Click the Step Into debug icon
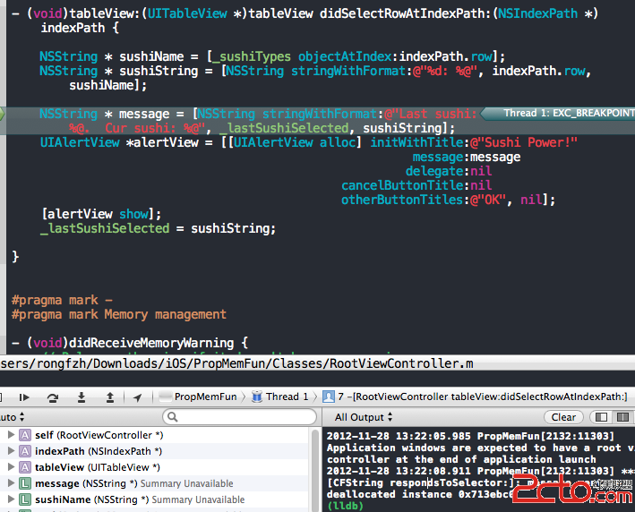635x512 pixels. tap(82, 397)
